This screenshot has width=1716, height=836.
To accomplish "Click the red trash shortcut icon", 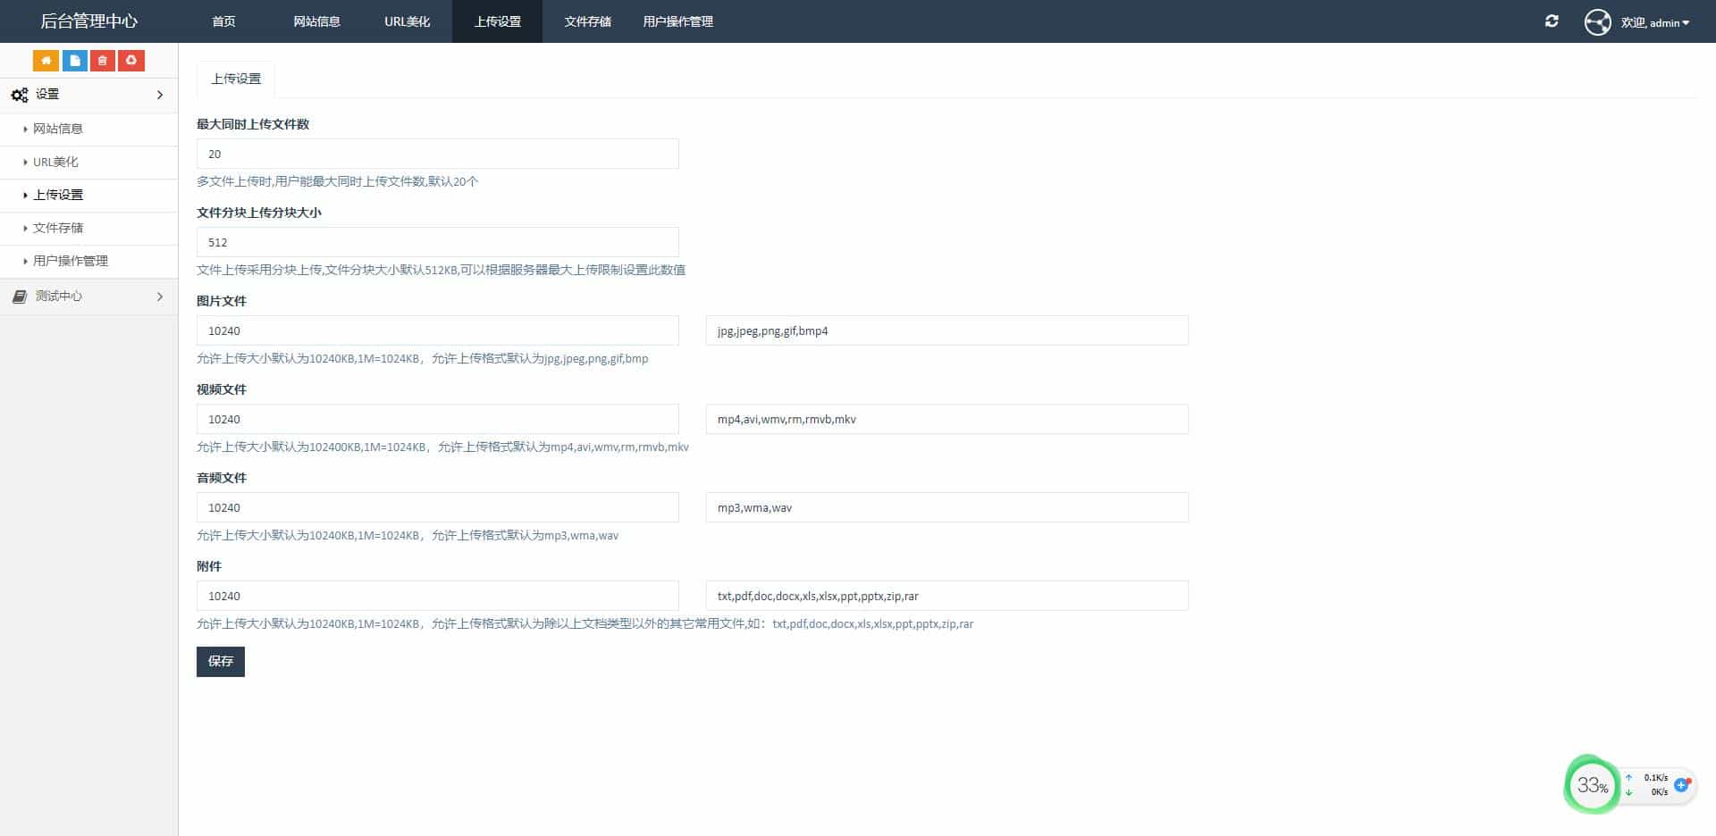I will coord(103,61).
